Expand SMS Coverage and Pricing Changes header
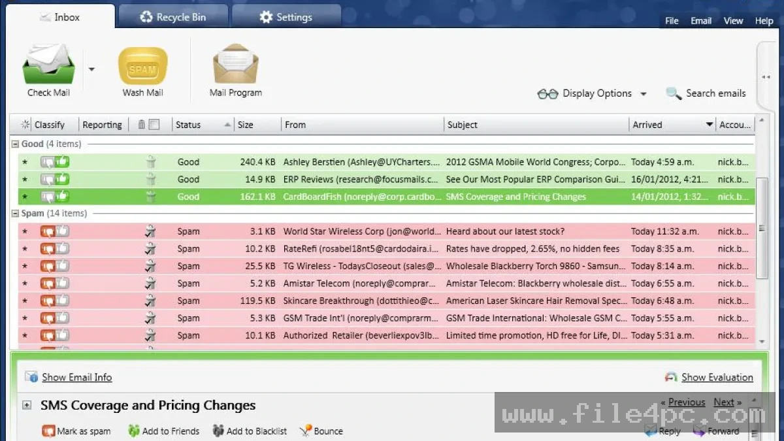This screenshot has height=441, width=784. click(x=27, y=405)
